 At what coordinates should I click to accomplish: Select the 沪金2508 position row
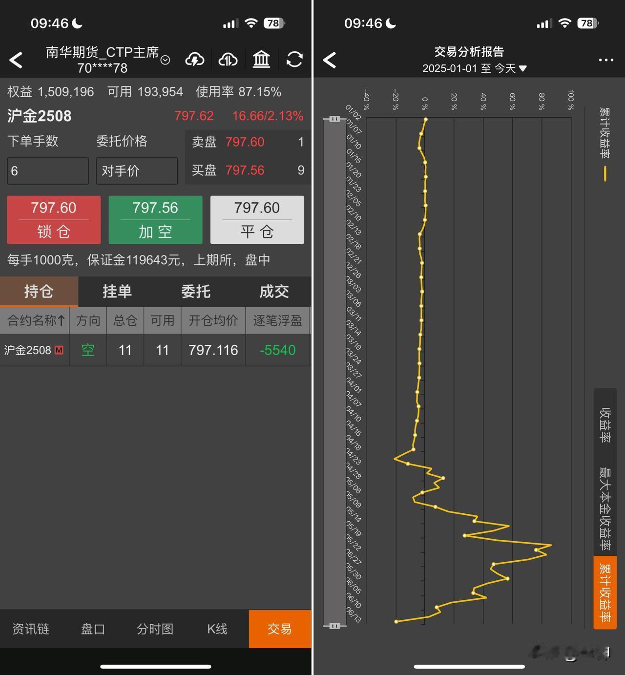point(155,350)
